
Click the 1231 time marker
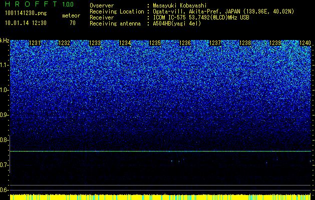[x=35, y=43]
